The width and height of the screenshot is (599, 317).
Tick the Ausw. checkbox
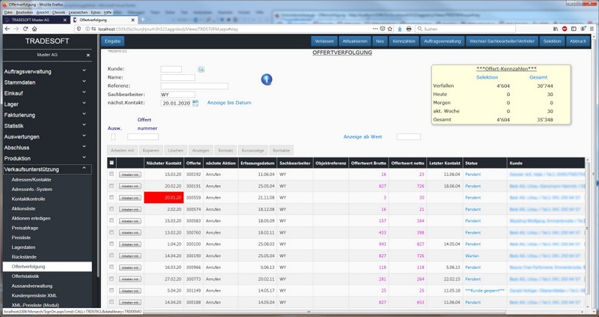[x=113, y=136]
